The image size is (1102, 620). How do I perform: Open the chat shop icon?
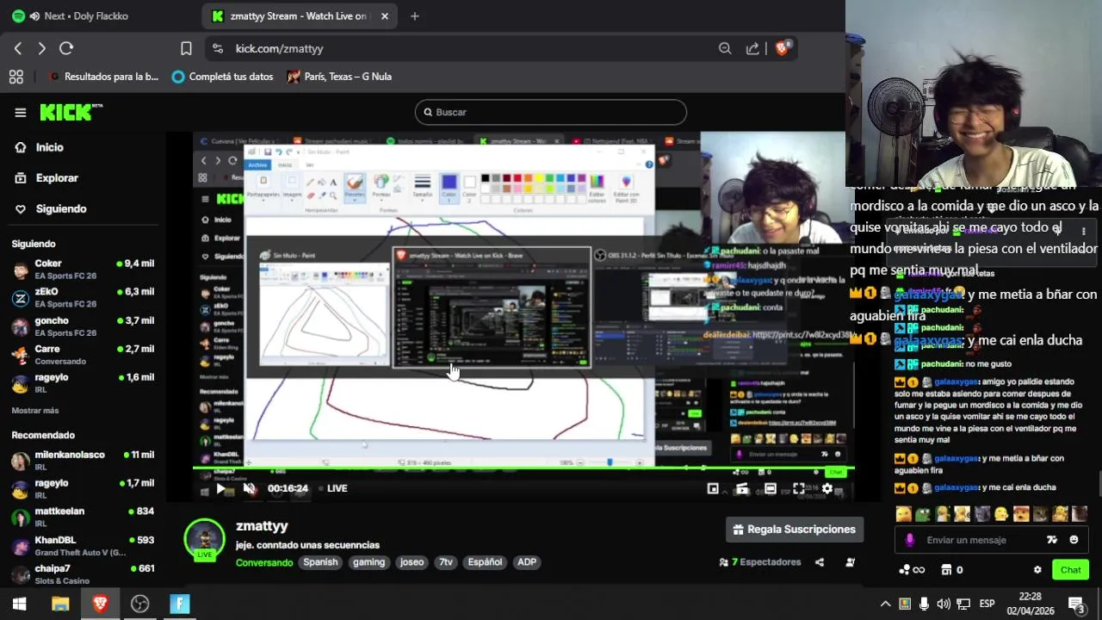[x=946, y=570]
